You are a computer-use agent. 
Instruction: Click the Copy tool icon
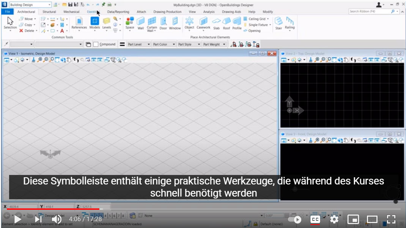point(21,25)
